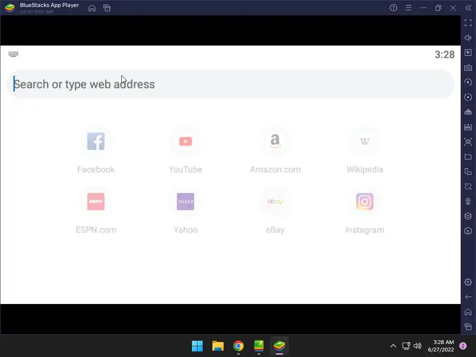Screen dimensions: 476x357
Task: Toggle full screen mode in sidebar
Action: coord(468,23)
